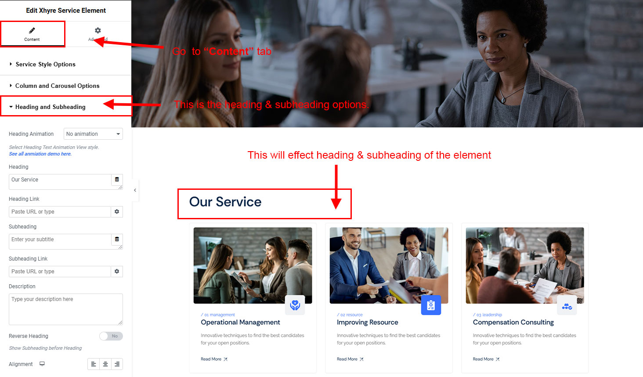Open the Heading Animation dropdown
The image size is (643, 377).
click(x=93, y=134)
